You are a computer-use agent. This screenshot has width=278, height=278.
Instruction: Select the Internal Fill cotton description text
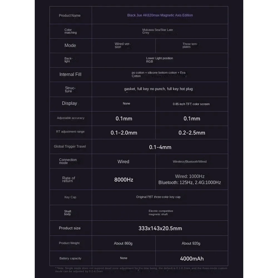click(158, 74)
